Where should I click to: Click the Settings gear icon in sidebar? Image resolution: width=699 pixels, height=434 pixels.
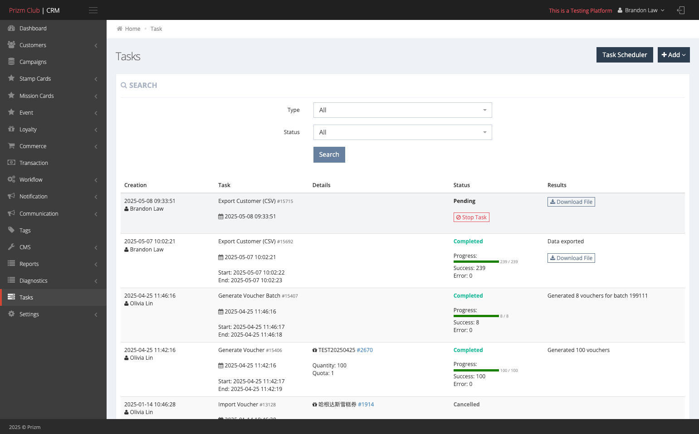pyautogui.click(x=11, y=314)
